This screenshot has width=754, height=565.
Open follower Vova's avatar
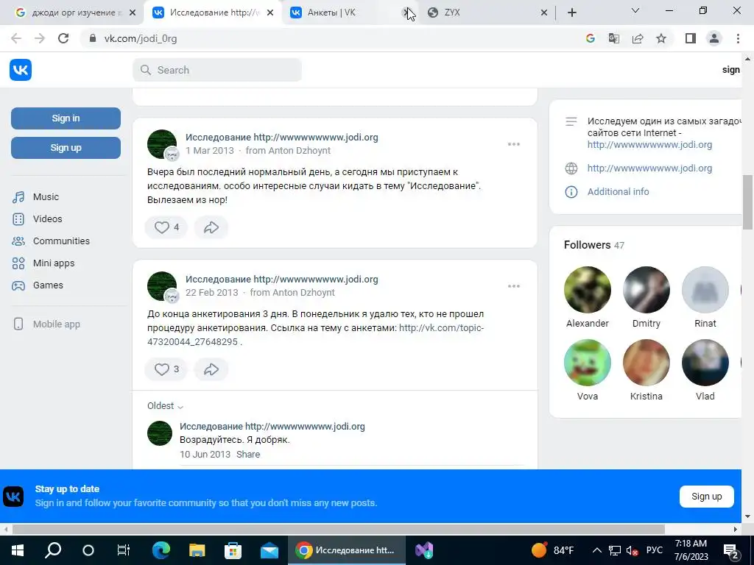point(587,363)
